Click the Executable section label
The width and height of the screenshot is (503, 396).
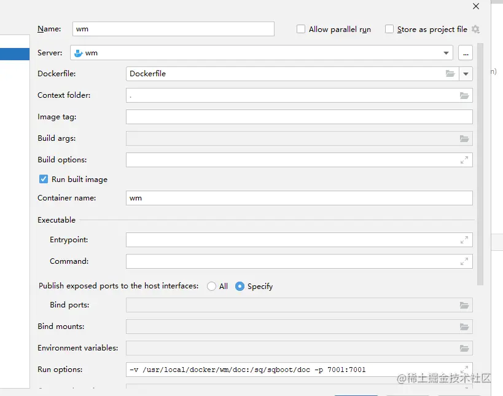[57, 220]
